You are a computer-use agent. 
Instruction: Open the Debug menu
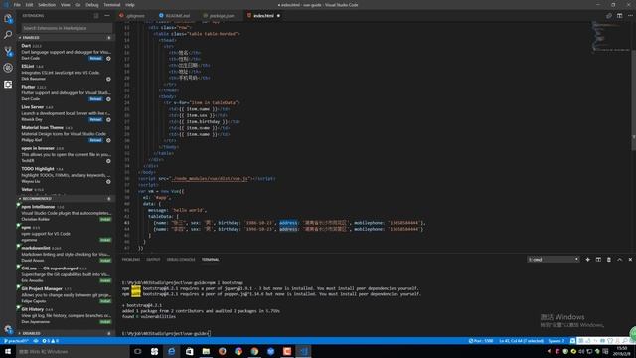coord(92,5)
